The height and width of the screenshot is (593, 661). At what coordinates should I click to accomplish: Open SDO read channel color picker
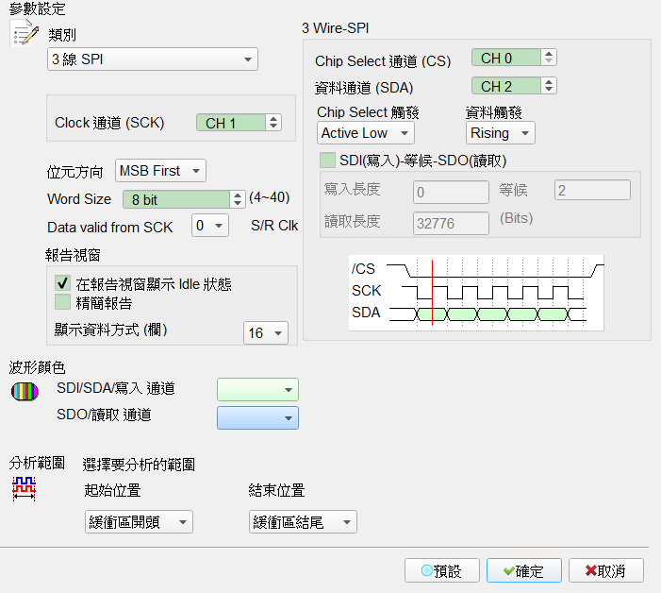click(257, 418)
